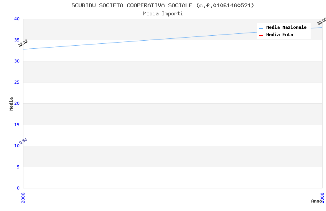The height and width of the screenshot is (211, 326).
Task: Click the 32.82 data label
Action: click(23, 43)
